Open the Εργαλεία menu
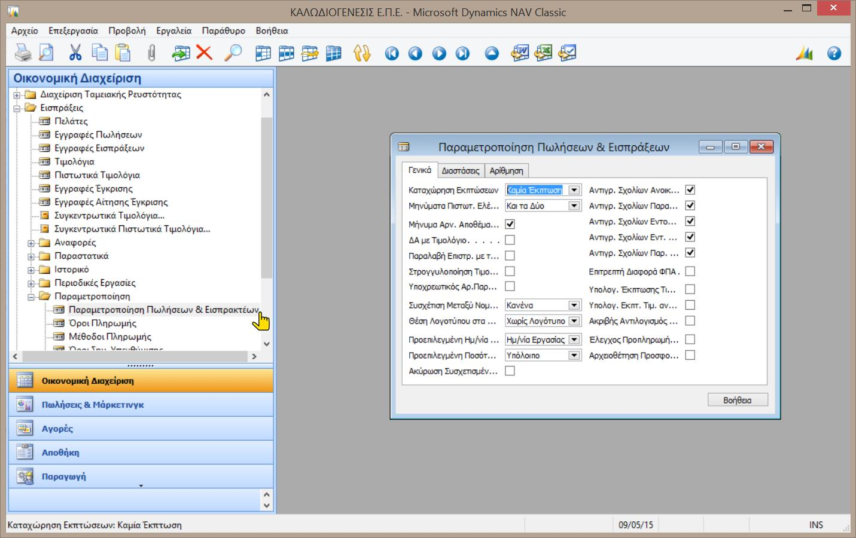This screenshot has height=538, width=856. pyautogui.click(x=173, y=30)
